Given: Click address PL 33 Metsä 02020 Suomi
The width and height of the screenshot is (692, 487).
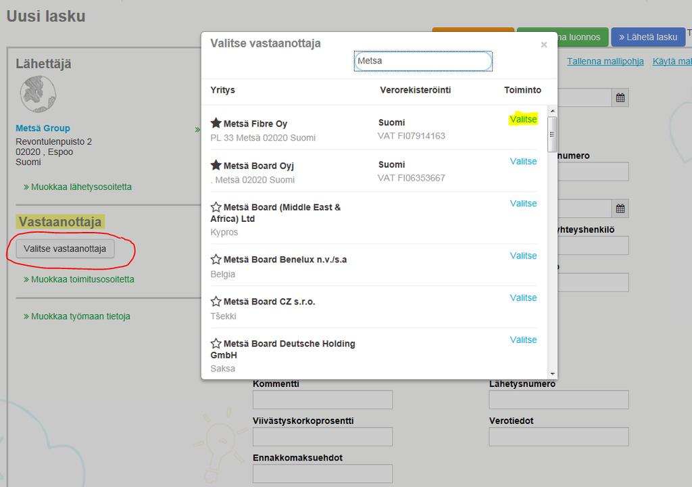Looking at the screenshot, I should coord(263,138).
